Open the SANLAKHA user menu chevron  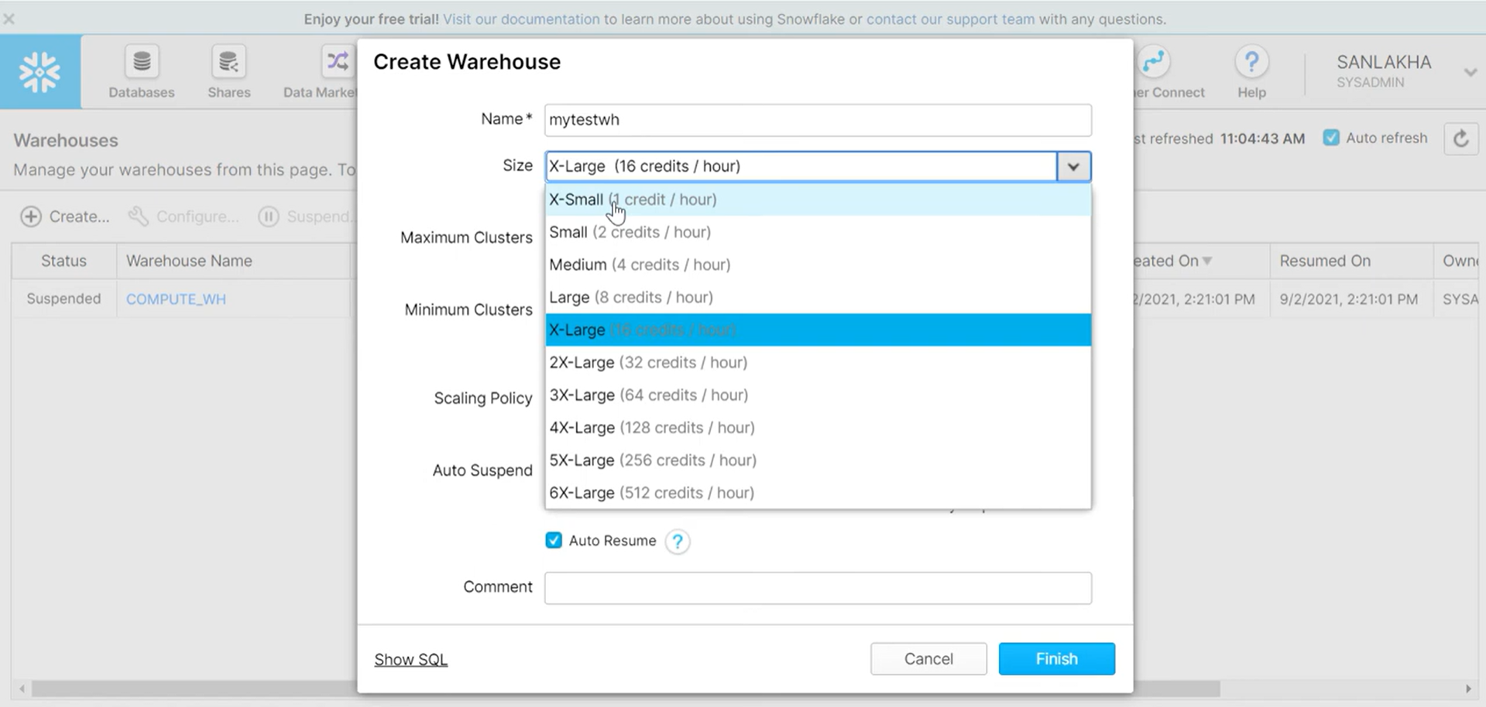click(1470, 73)
